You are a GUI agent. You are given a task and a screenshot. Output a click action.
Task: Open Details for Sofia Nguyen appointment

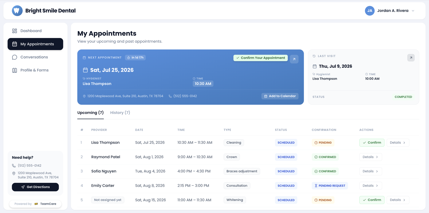click(371, 171)
